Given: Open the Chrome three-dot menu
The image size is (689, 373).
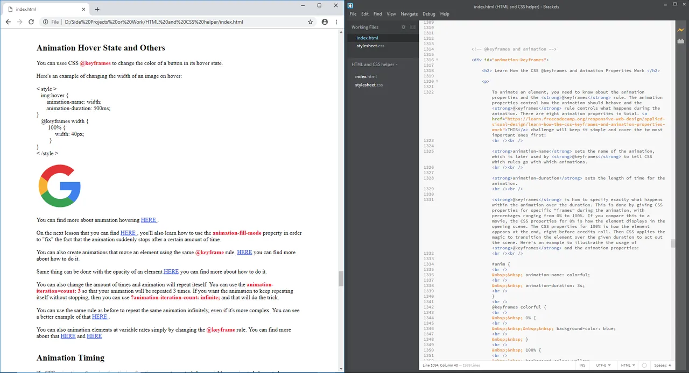Looking at the screenshot, I should click(336, 22).
